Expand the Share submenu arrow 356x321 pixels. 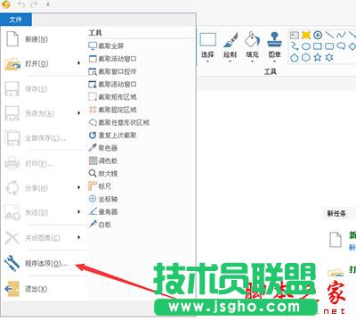click(78, 187)
